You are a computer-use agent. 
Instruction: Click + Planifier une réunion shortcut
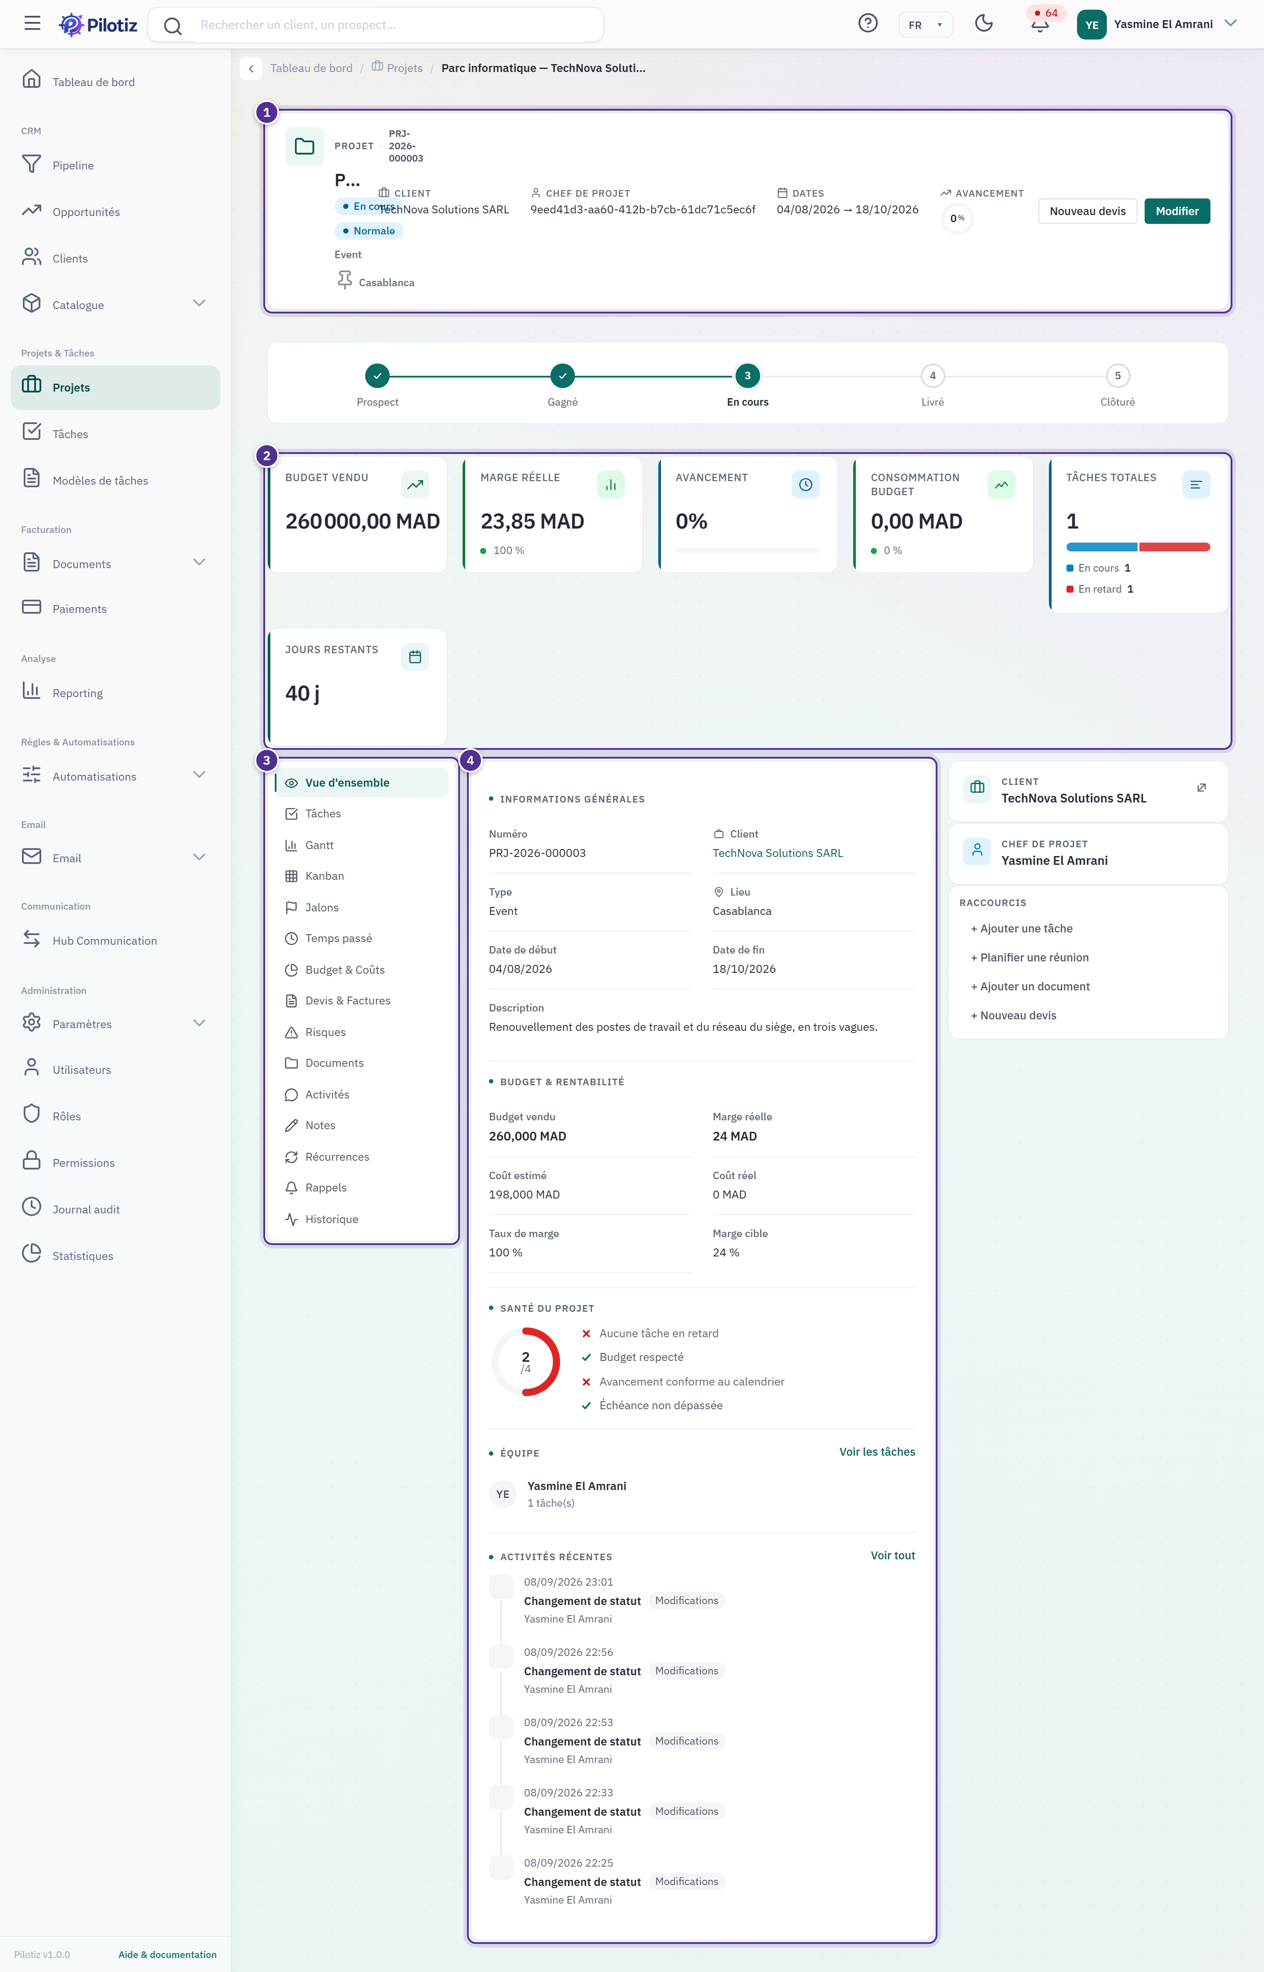pyautogui.click(x=1030, y=957)
